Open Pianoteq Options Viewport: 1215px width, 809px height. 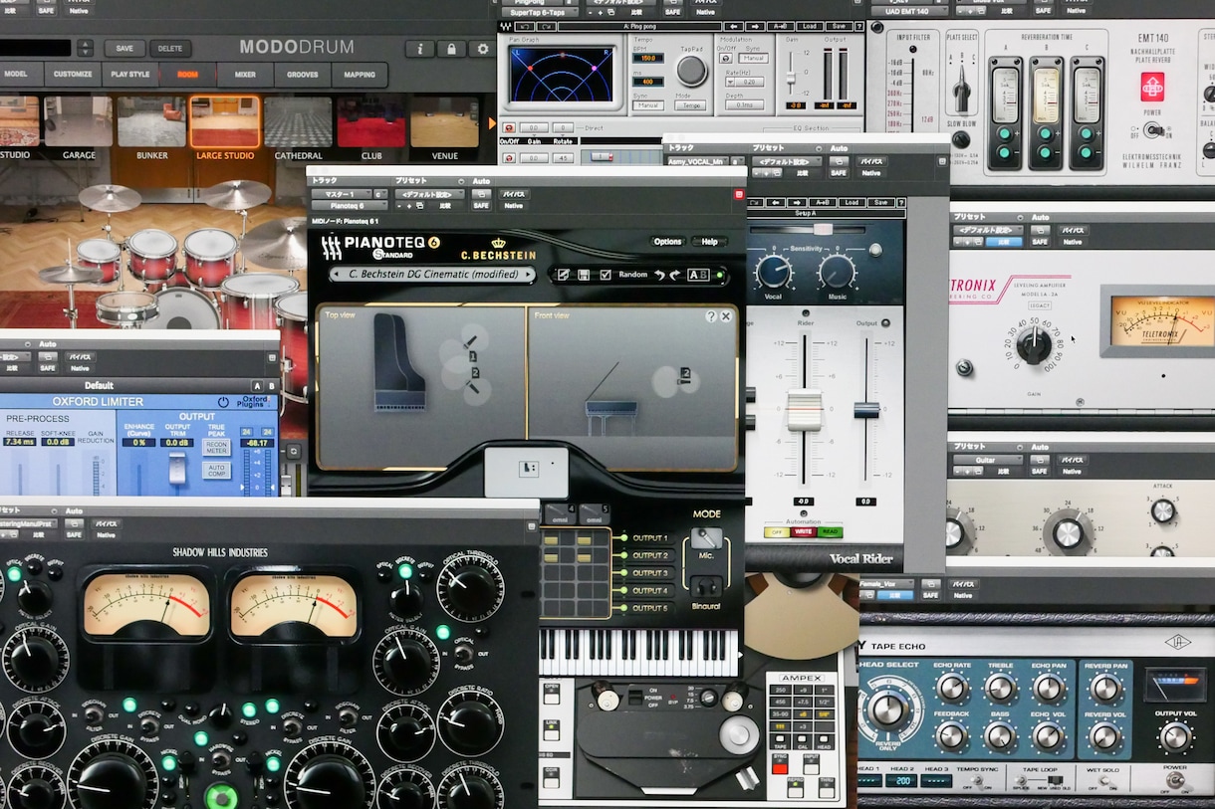[x=668, y=242]
